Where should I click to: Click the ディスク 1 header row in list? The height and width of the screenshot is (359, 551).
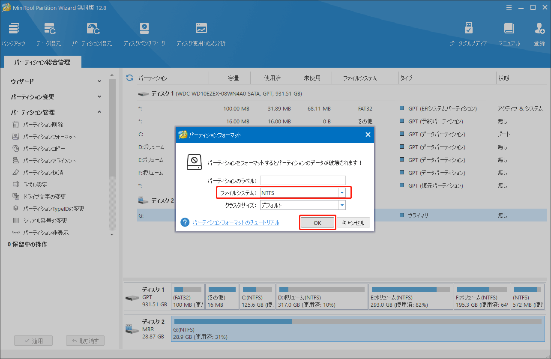pos(342,93)
